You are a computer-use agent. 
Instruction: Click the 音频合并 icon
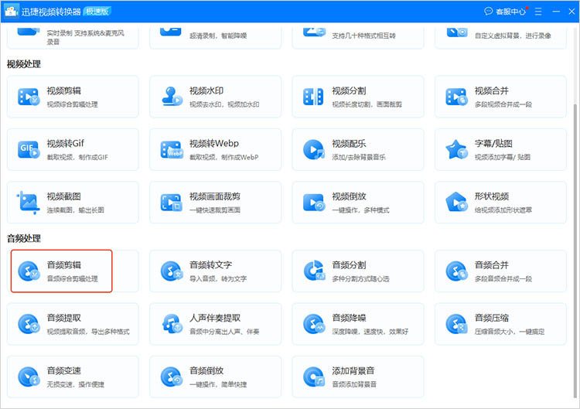(x=456, y=271)
